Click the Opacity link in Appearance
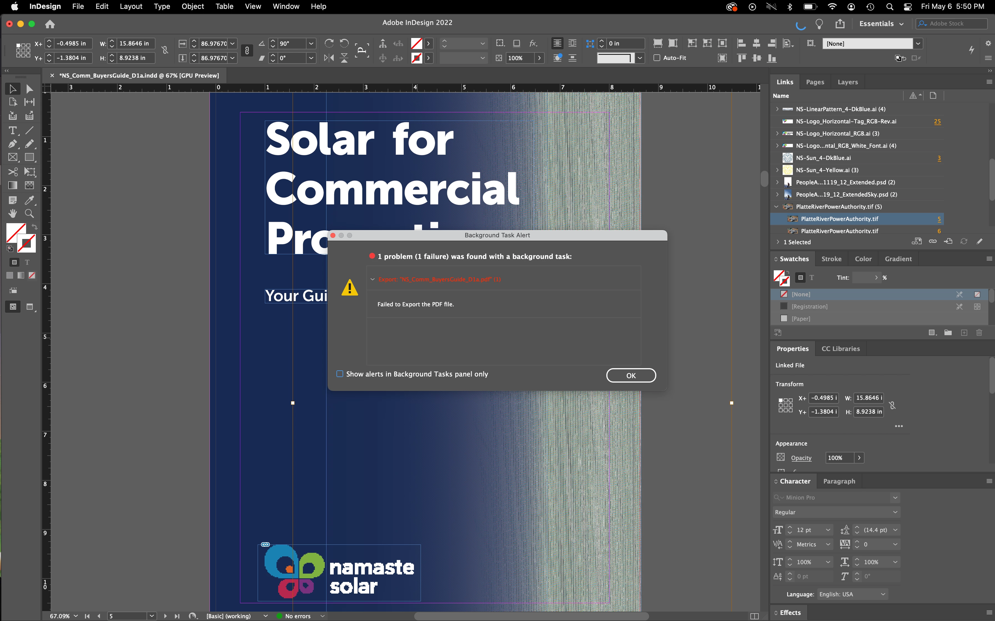This screenshot has width=995, height=621. coord(801,457)
